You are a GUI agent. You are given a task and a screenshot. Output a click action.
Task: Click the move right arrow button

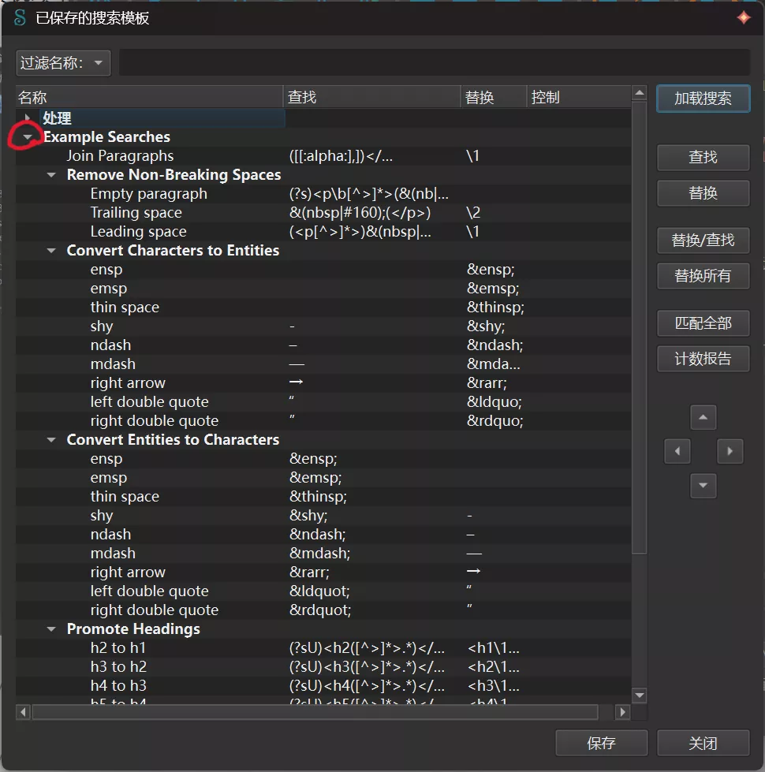point(730,452)
